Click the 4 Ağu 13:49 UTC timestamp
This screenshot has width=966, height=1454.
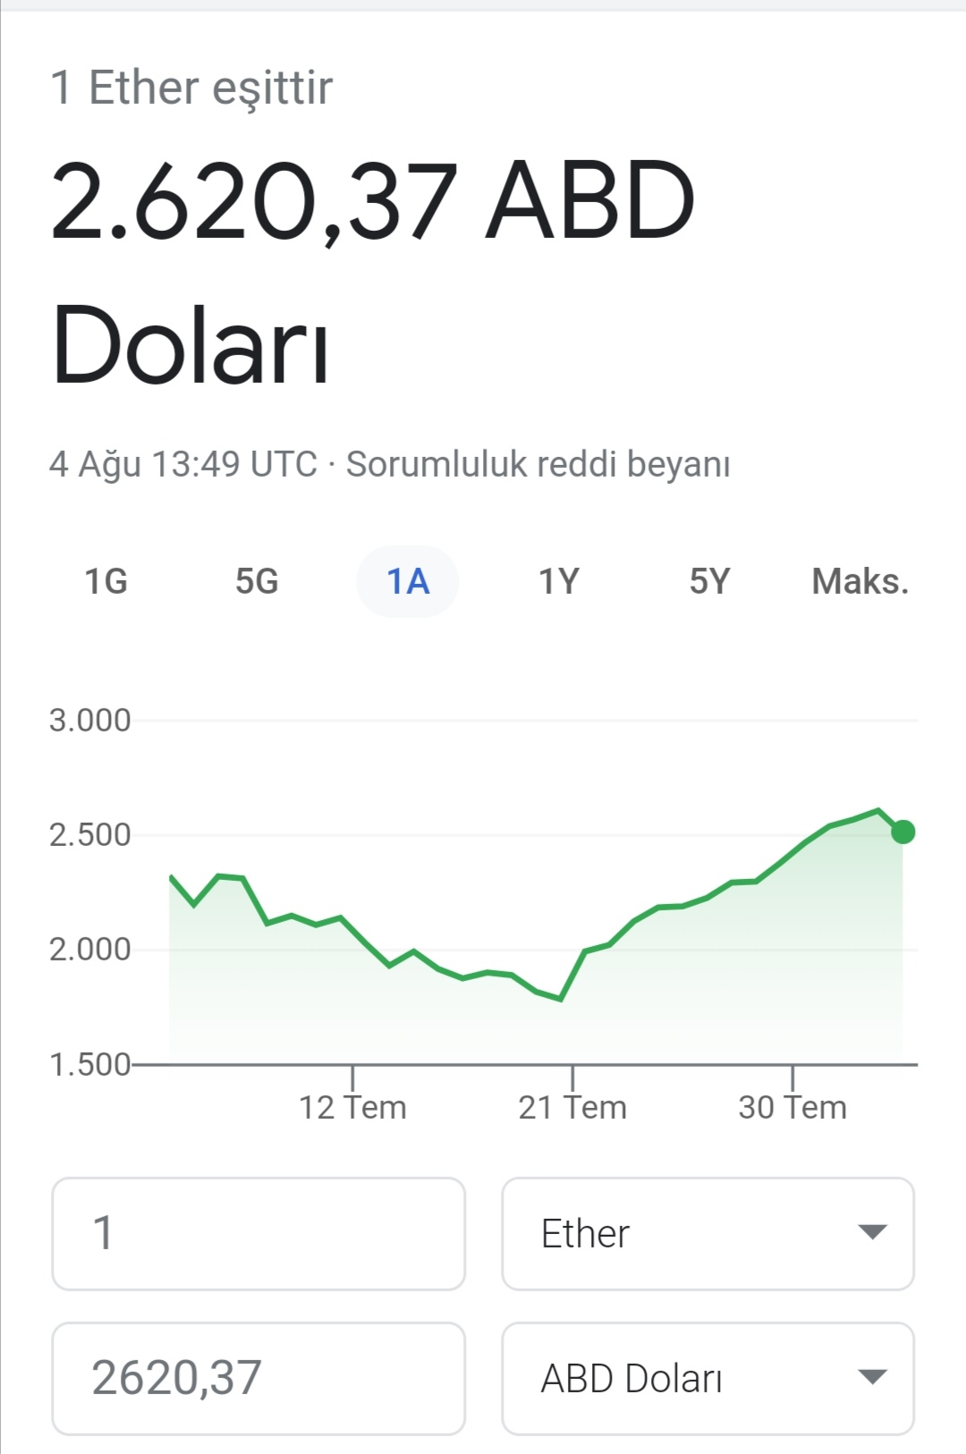[x=183, y=464]
